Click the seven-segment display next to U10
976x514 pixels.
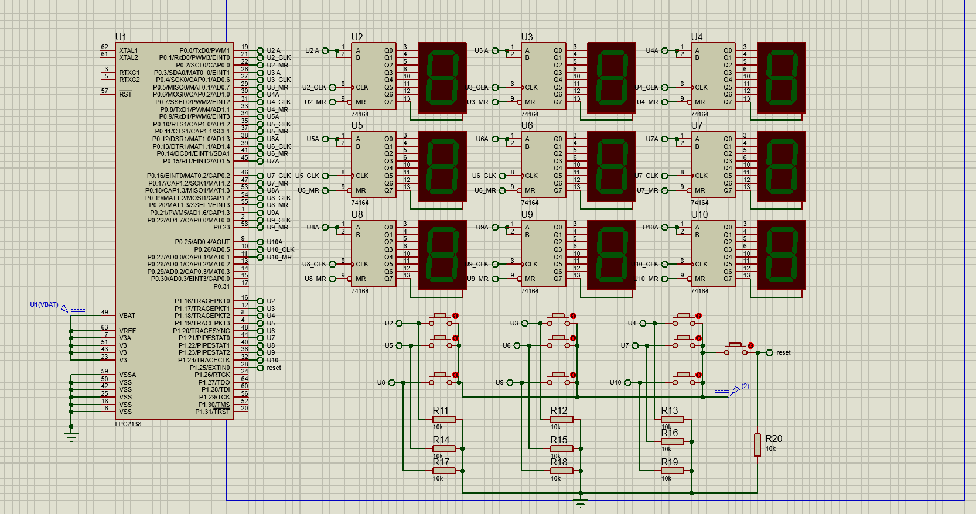782,255
